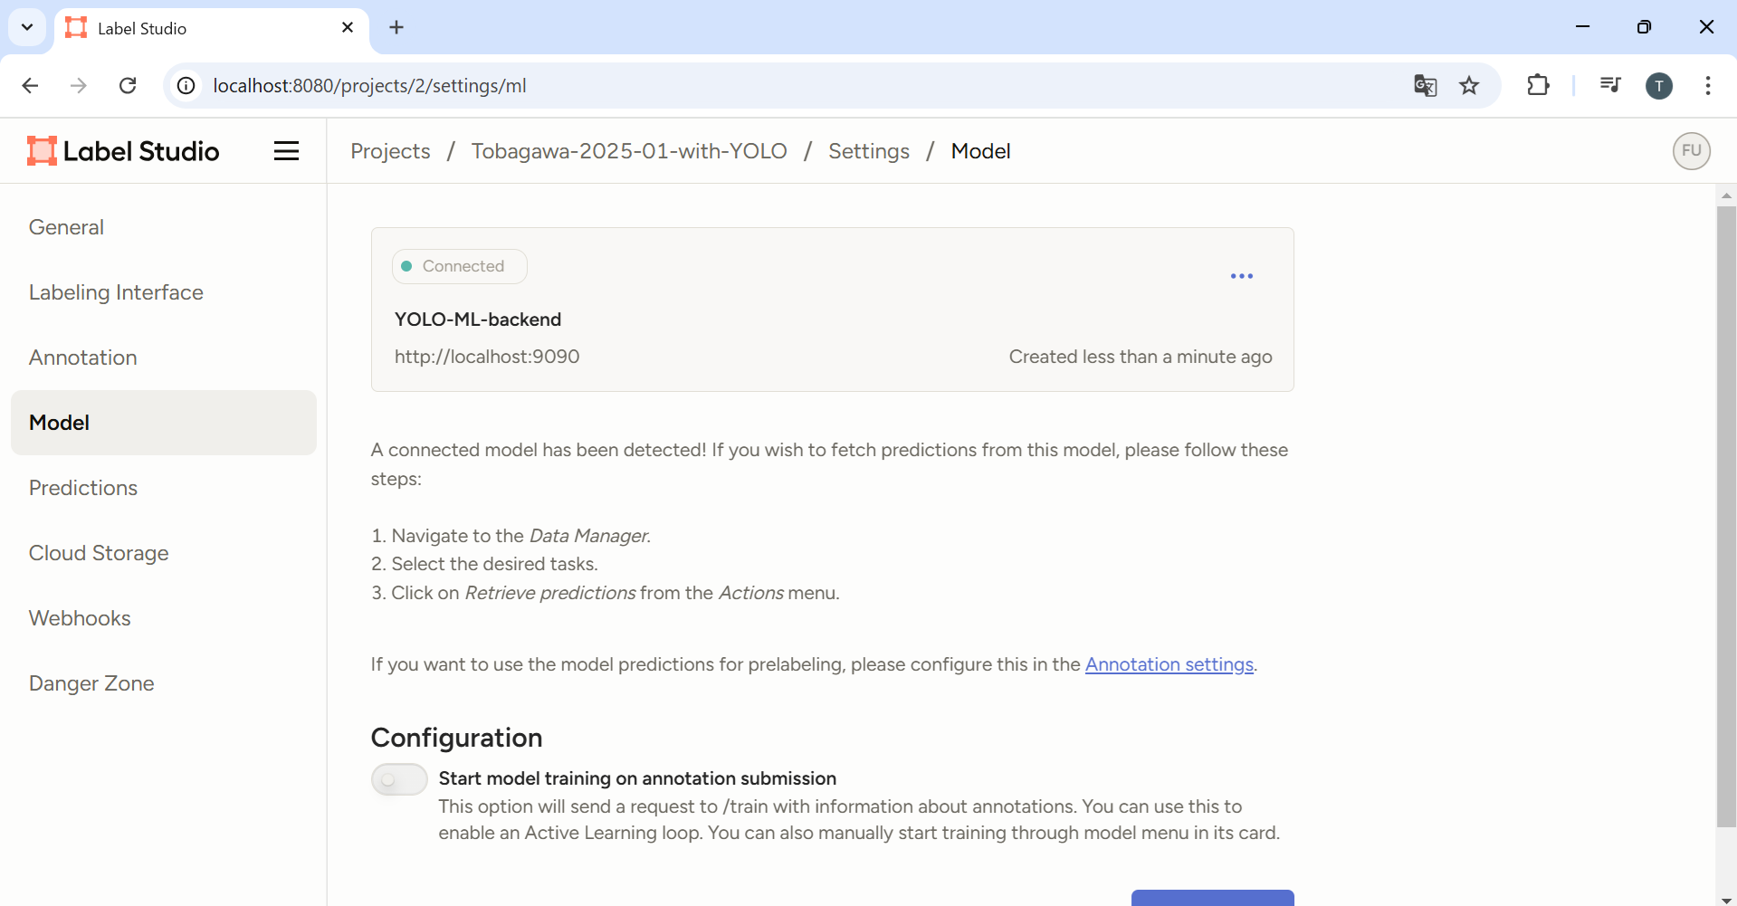Open Annotation settings in sidebar
This screenshot has width=1737, height=906.
point(164,358)
